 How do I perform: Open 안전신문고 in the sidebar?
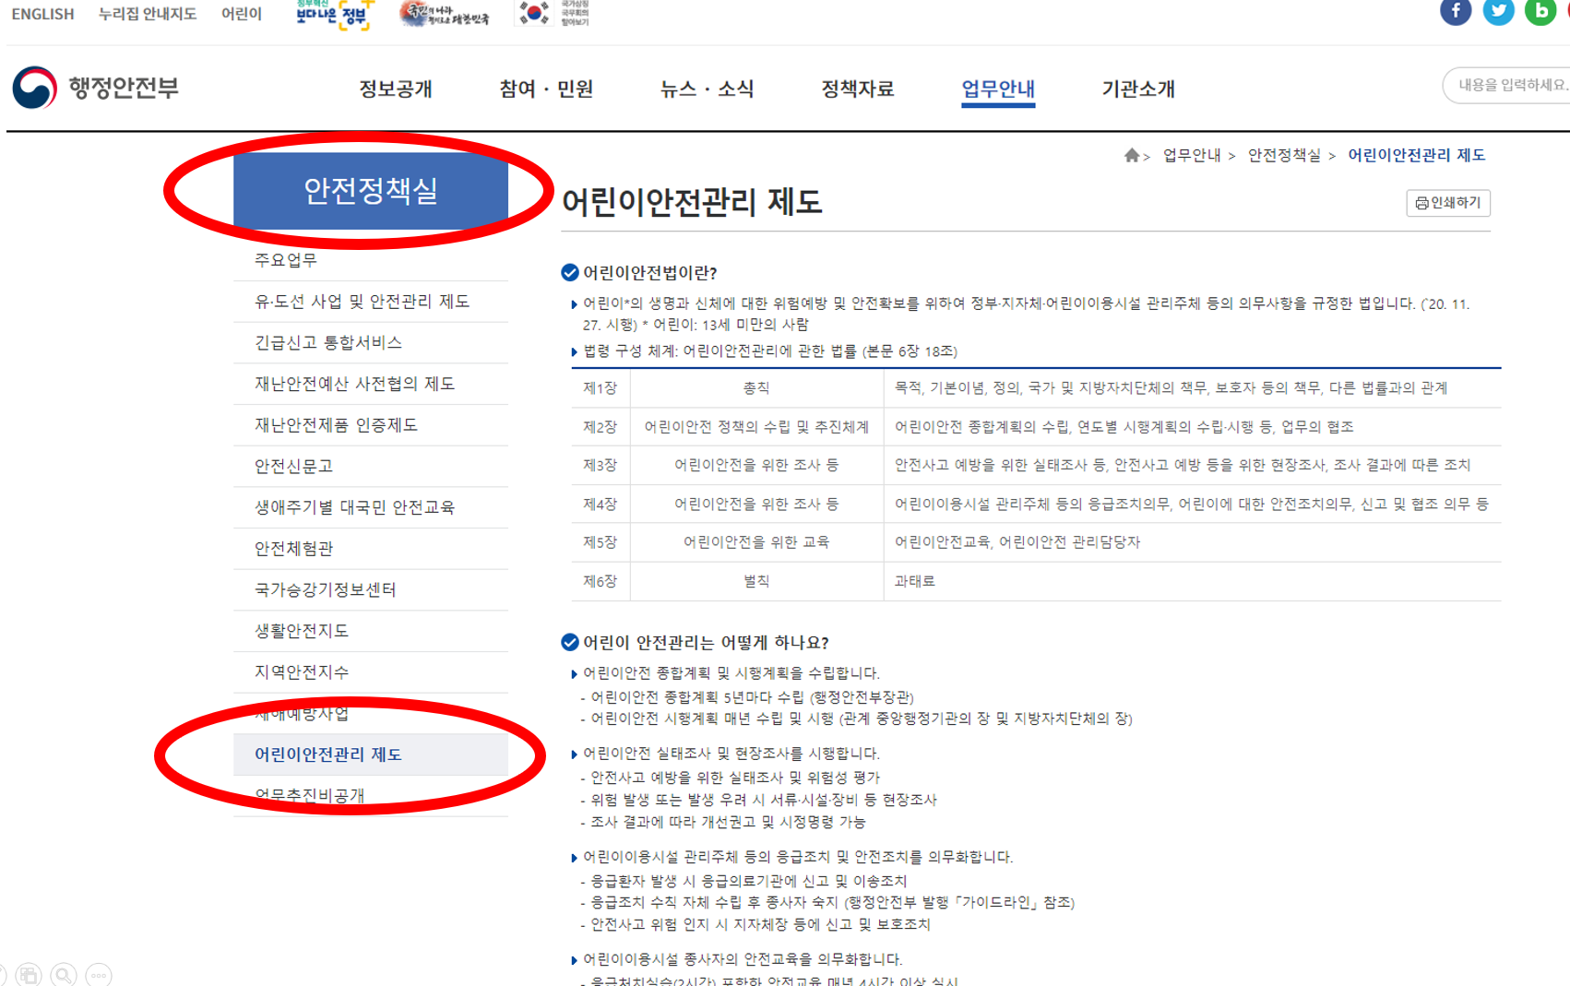pos(371,466)
